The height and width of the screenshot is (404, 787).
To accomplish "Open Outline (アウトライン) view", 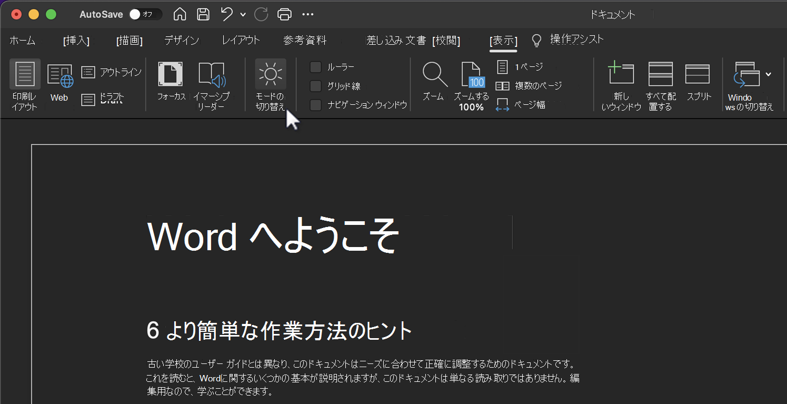I will click(x=112, y=73).
